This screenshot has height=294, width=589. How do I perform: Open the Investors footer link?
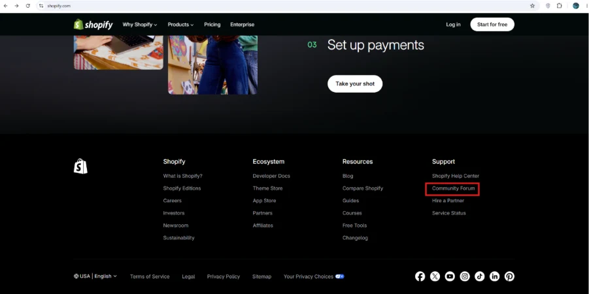pos(173,213)
